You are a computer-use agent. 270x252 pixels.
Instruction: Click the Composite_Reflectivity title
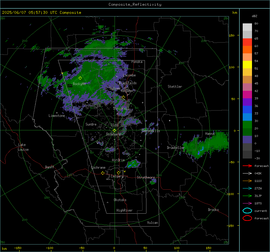(135, 4)
